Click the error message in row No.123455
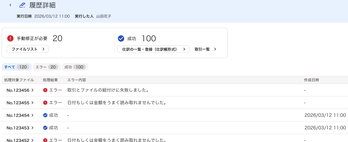The height and width of the screenshot is (142, 348). click(117, 103)
